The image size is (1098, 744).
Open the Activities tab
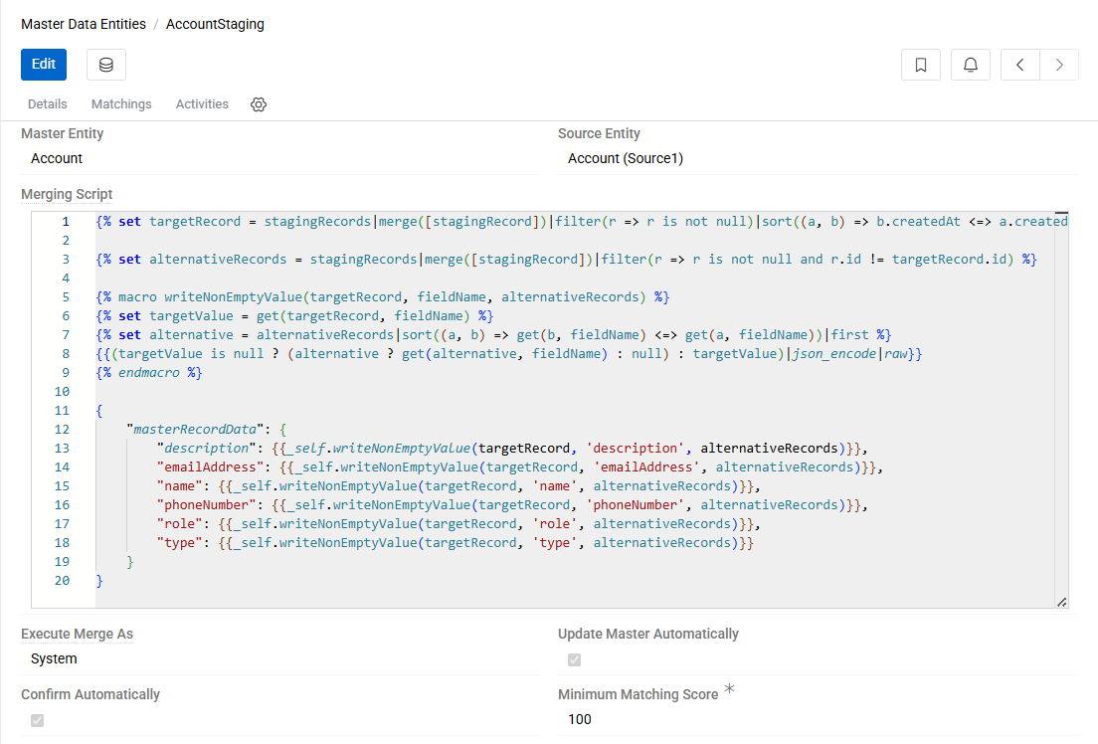tap(202, 104)
